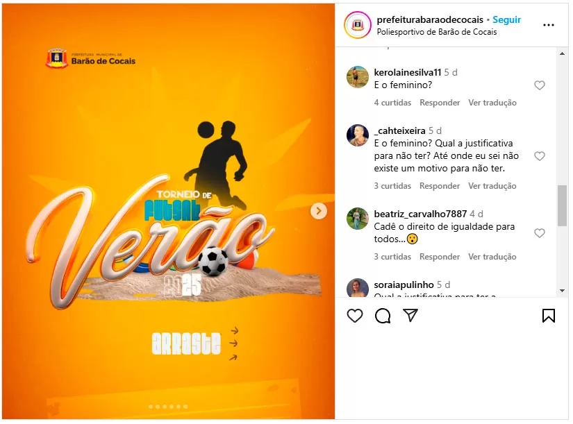This screenshot has height=424, width=573.
Task: Open the comment bubble icon
Action: tap(382, 316)
